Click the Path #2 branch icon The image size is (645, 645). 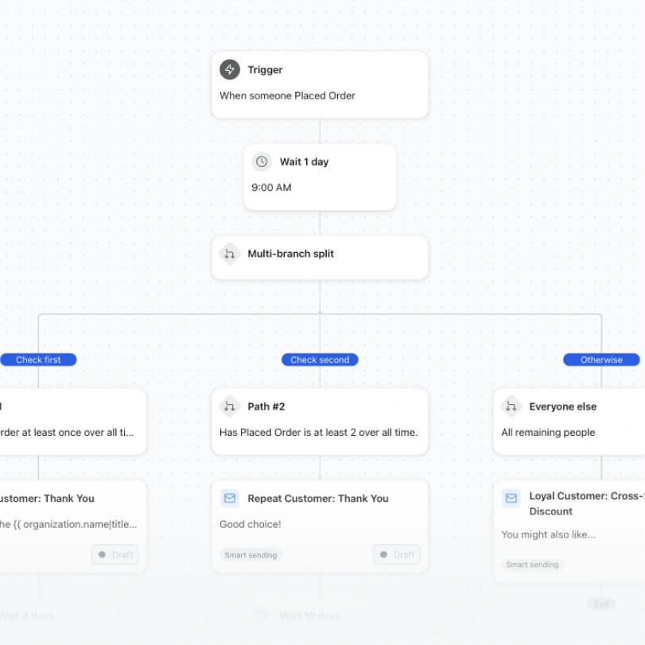(230, 406)
